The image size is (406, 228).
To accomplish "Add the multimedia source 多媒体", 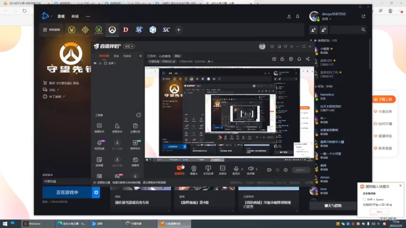I will point(223,170).
